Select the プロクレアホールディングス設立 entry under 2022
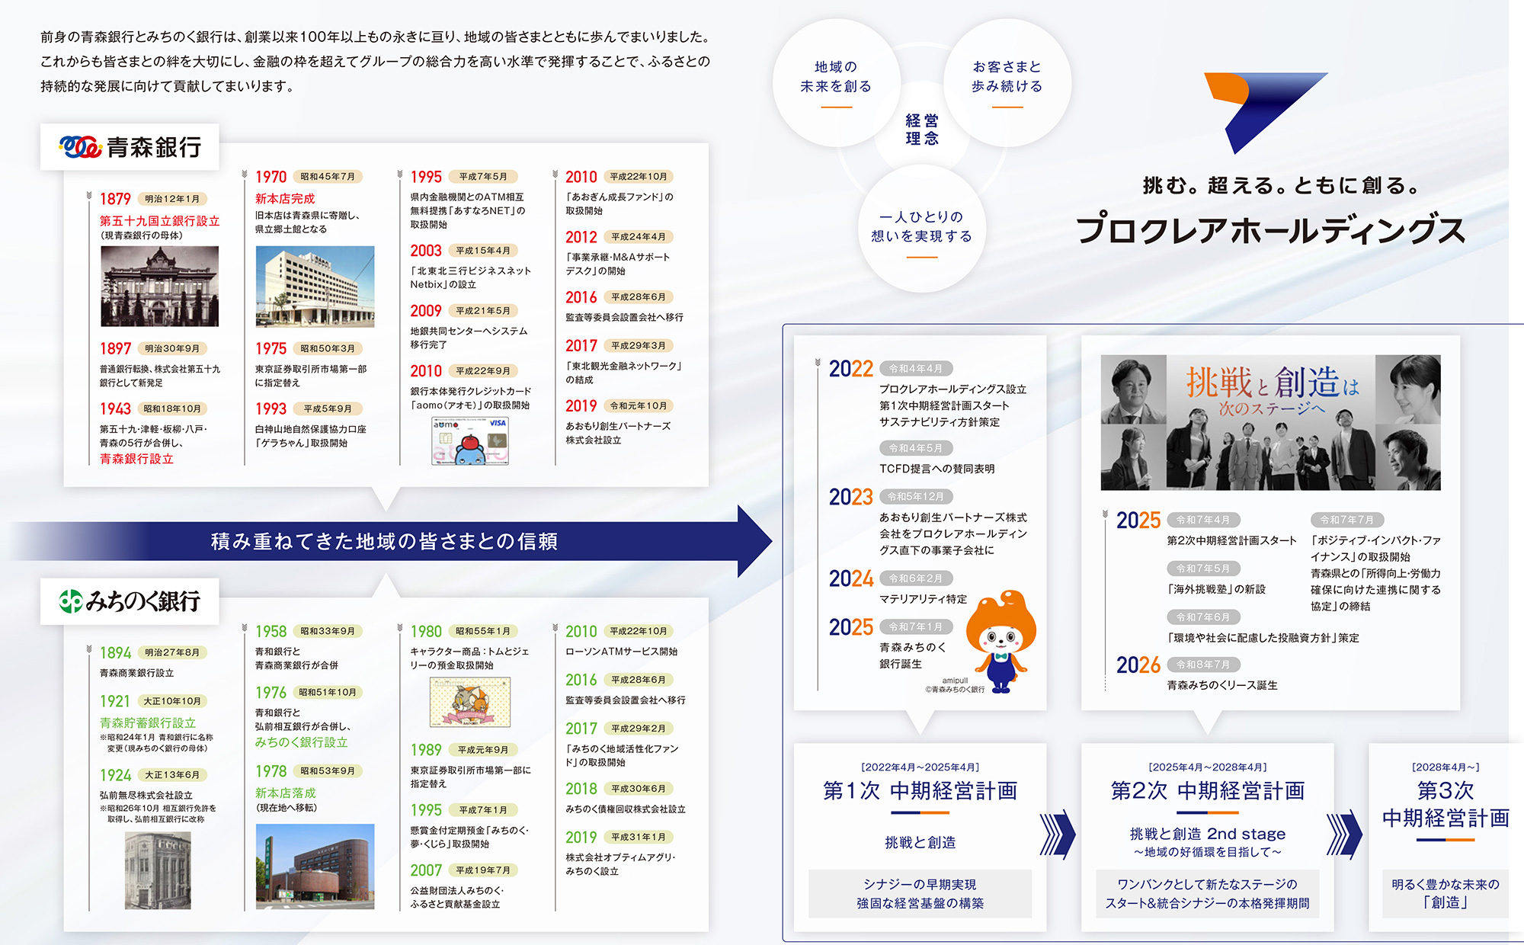The width and height of the screenshot is (1524, 945). [x=953, y=389]
